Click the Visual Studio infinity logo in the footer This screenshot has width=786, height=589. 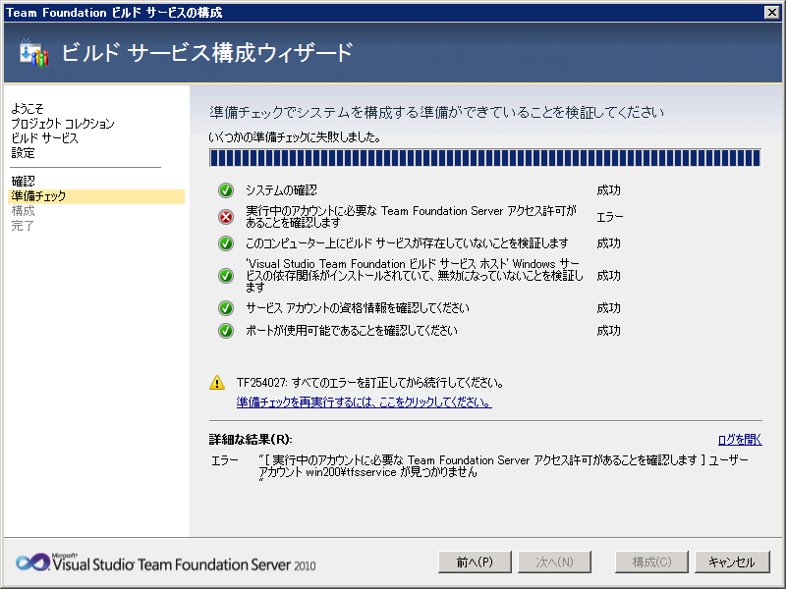point(32,562)
